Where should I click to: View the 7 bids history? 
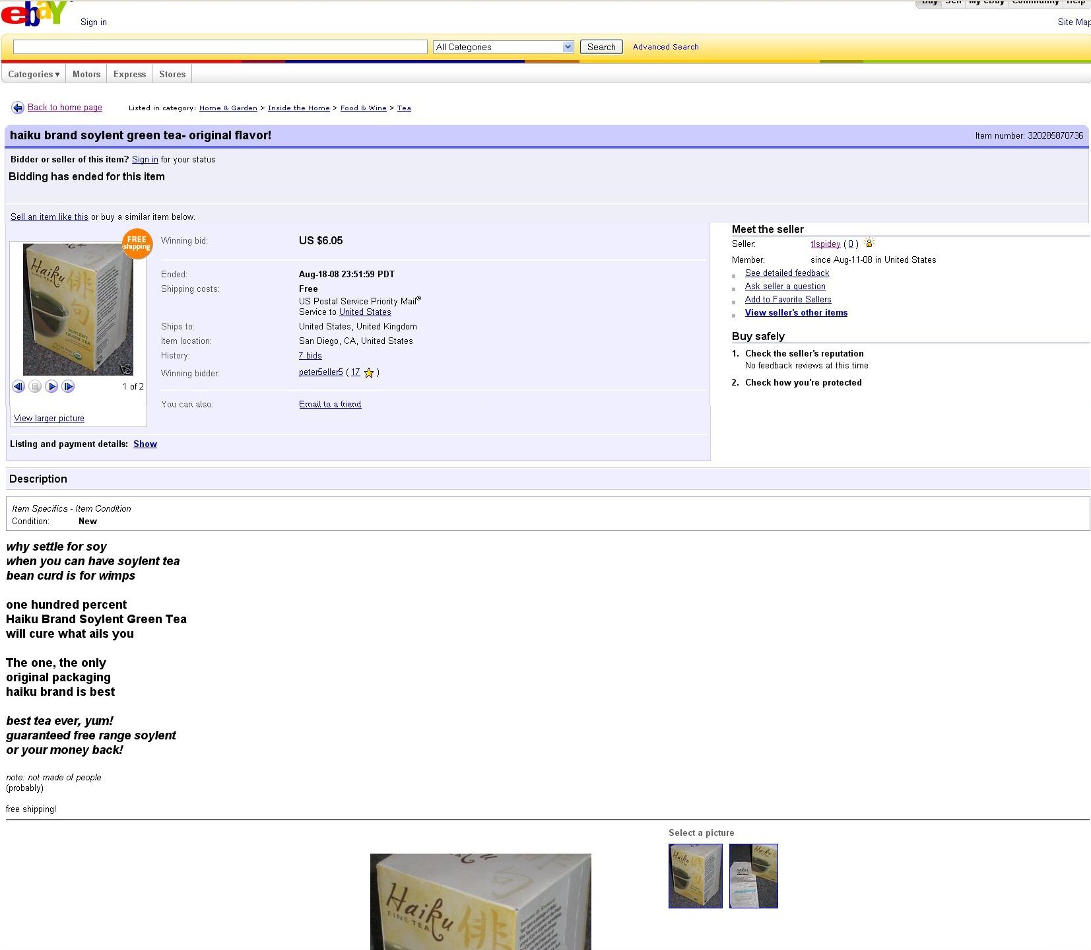[310, 355]
